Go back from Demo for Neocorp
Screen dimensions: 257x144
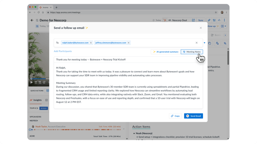click(x=32, y=20)
